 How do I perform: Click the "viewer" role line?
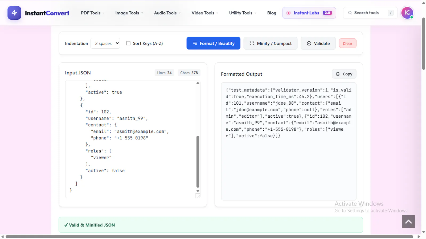tap(101, 158)
